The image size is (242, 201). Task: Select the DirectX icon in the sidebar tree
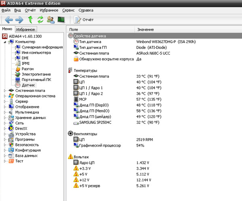(11, 128)
